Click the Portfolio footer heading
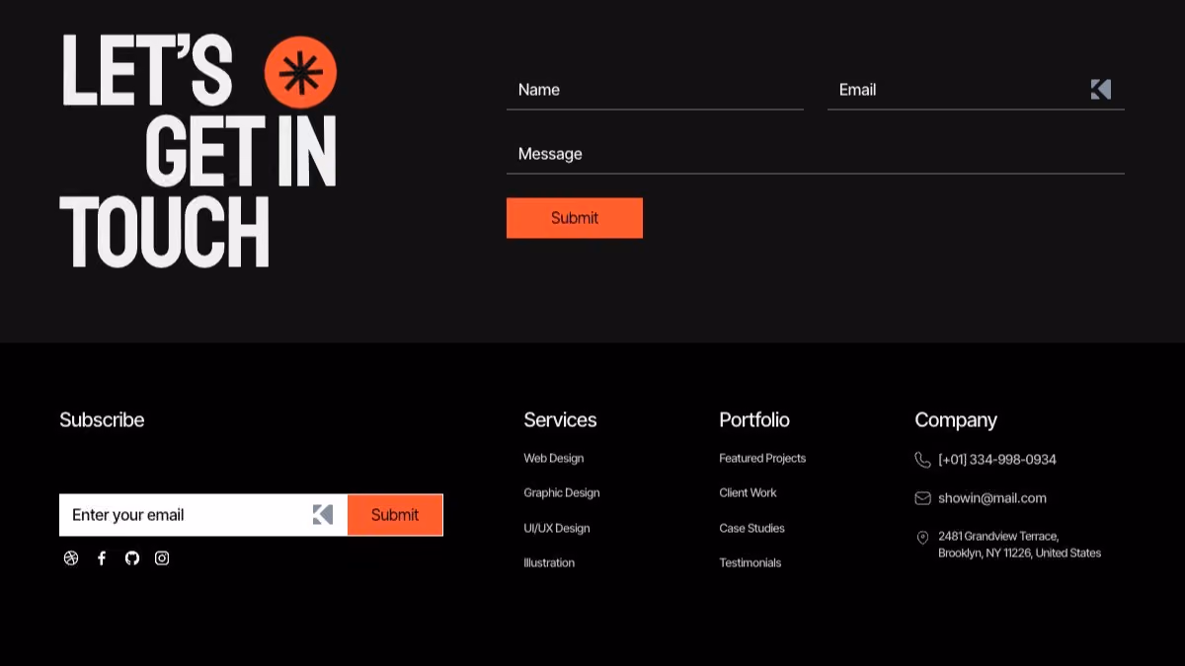1185x666 pixels. tap(754, 419)
